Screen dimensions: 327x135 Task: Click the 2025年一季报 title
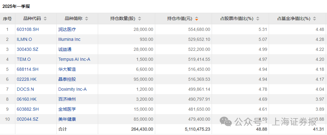[x=16, y=6]
